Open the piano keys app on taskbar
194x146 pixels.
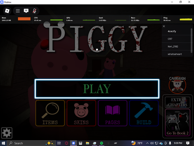click(80, 143)
